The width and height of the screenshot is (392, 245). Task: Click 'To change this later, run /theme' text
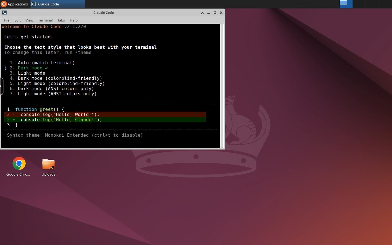(x=48, y=53)
